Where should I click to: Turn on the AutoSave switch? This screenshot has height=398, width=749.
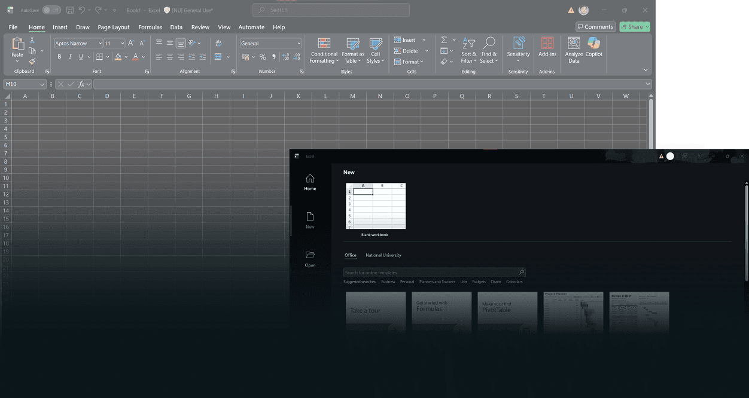(51, 10)
